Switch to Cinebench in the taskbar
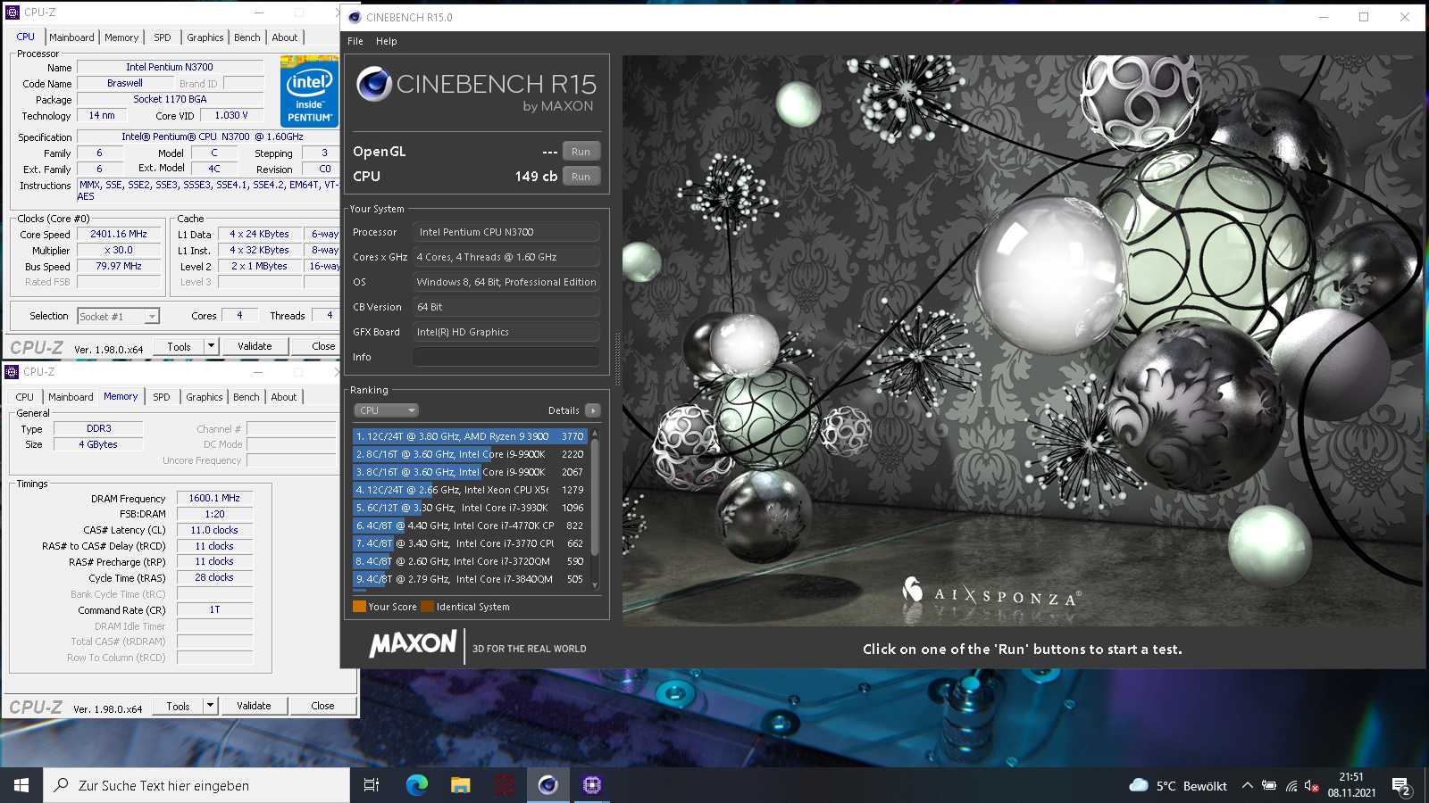Image resolution: width=1429 pixels, height=803 pixels. [547, 785]
